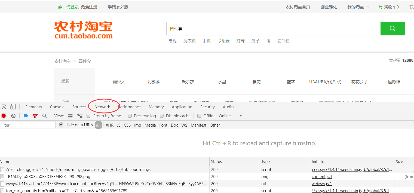Click the 免费注册 link

pyautogui.click(x=89, y=7)
